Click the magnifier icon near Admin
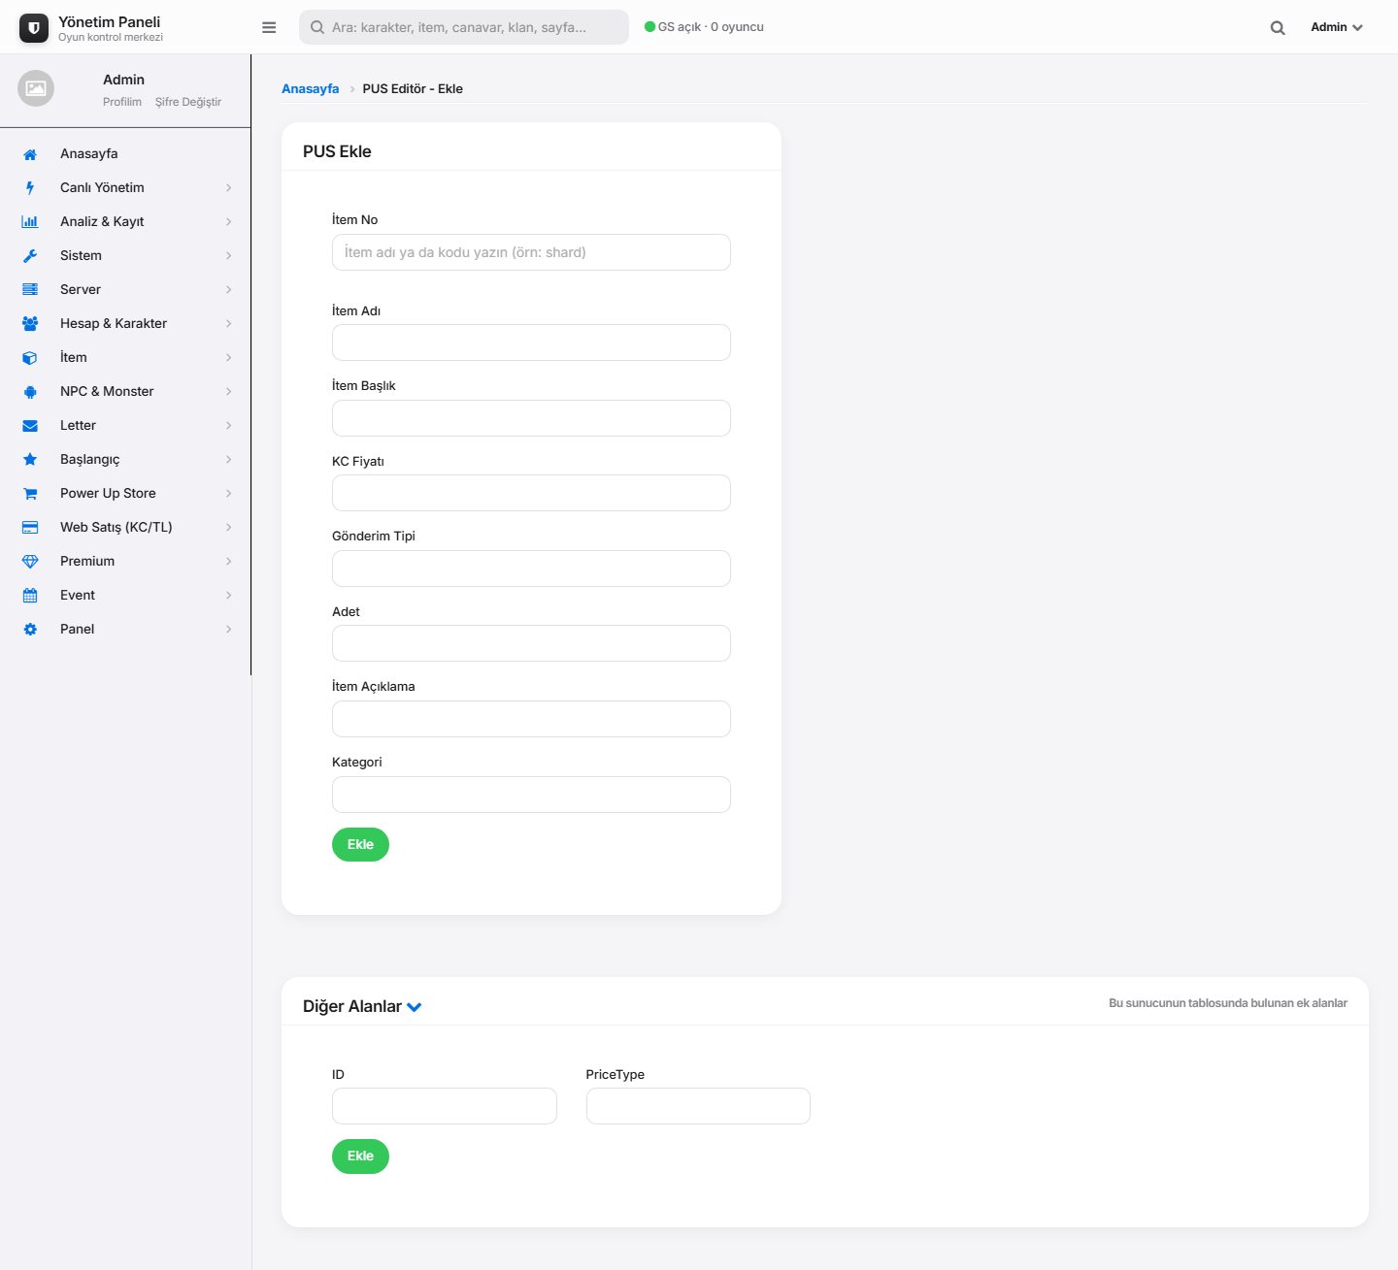Image resolution: width=1398 pixels, height=1270 pixels. (x=1278, y=28)
